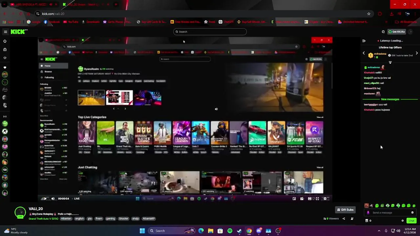
Task: View site information icon in the address bar
Action: (x=38, y=14)
